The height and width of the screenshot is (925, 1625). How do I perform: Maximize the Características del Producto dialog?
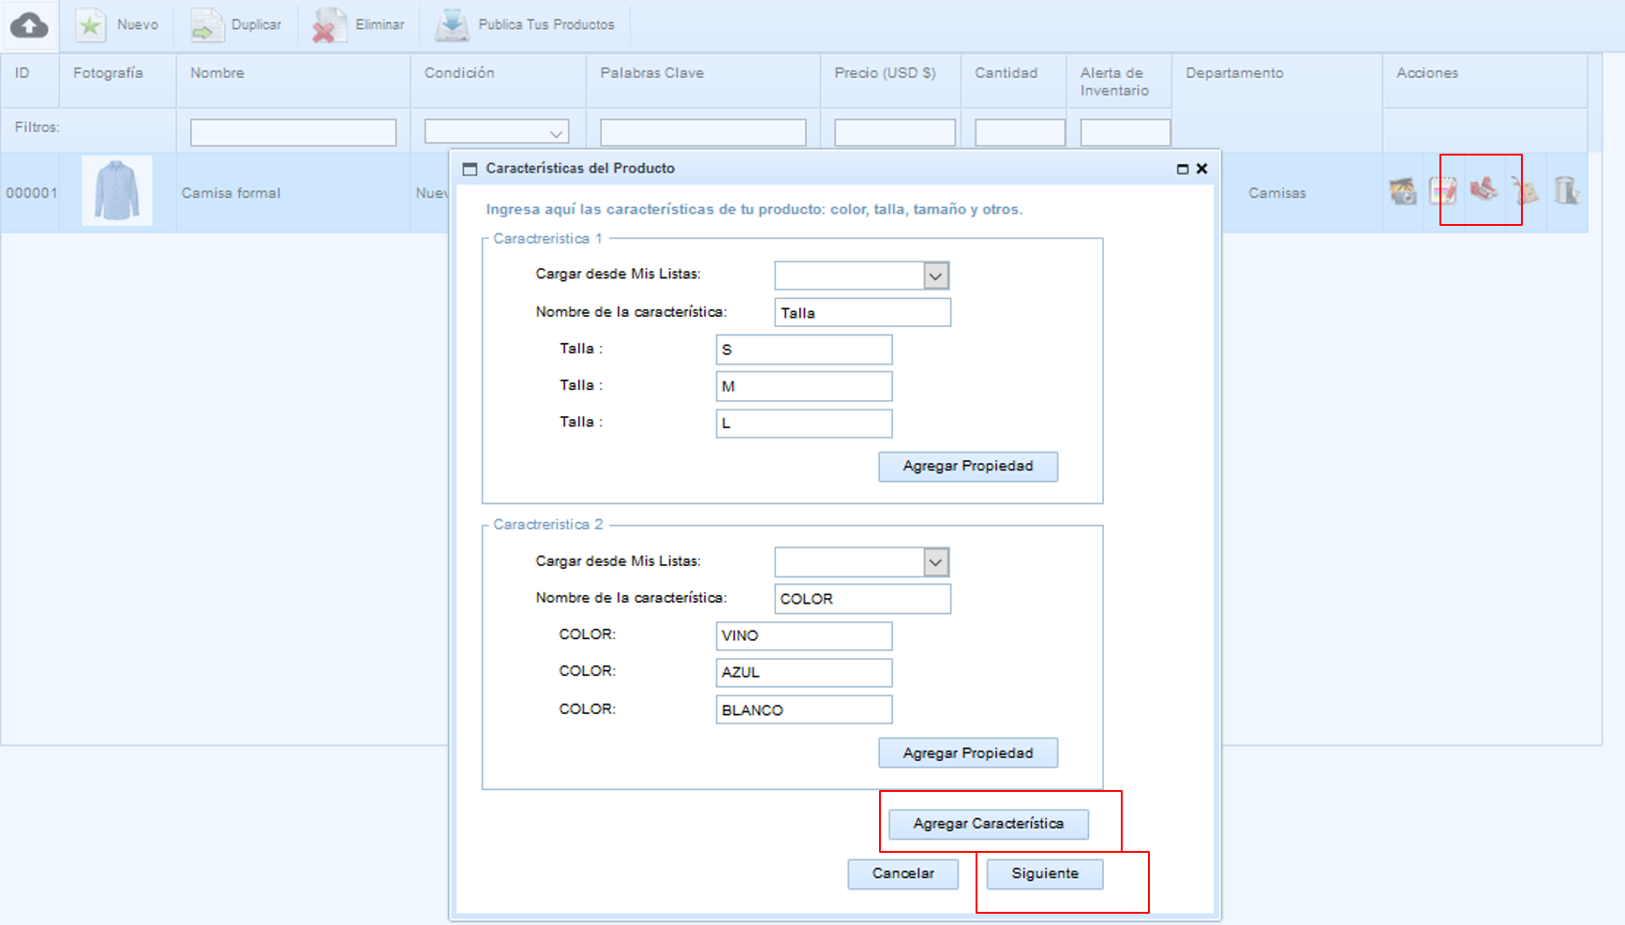1182,170
